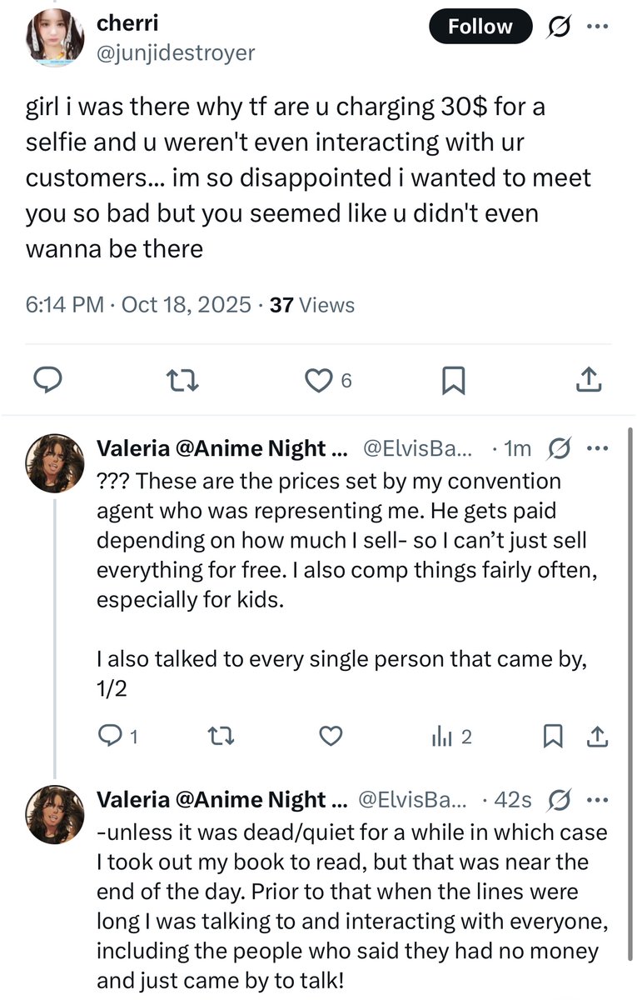637x1000 pixels.
Task: Like Valeria's 1/2 reply
Action: (331, 737)
